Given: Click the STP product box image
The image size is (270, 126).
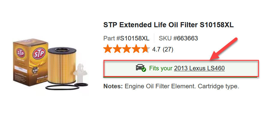Looking at the screenshot, I should tap(30, 62).
